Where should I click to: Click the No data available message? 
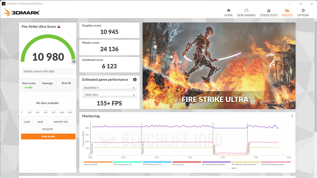(x=48, y=103)
